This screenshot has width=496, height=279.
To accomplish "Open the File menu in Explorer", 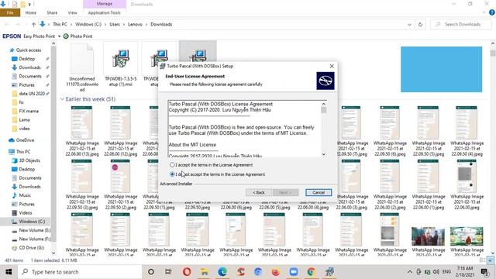I will [x=10, y=12].
